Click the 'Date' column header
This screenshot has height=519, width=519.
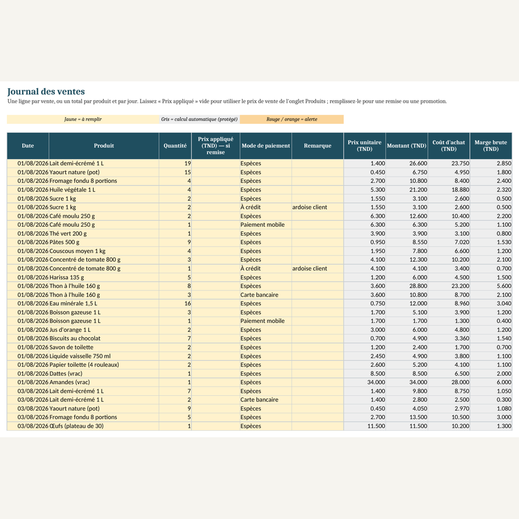pos(28,145)
